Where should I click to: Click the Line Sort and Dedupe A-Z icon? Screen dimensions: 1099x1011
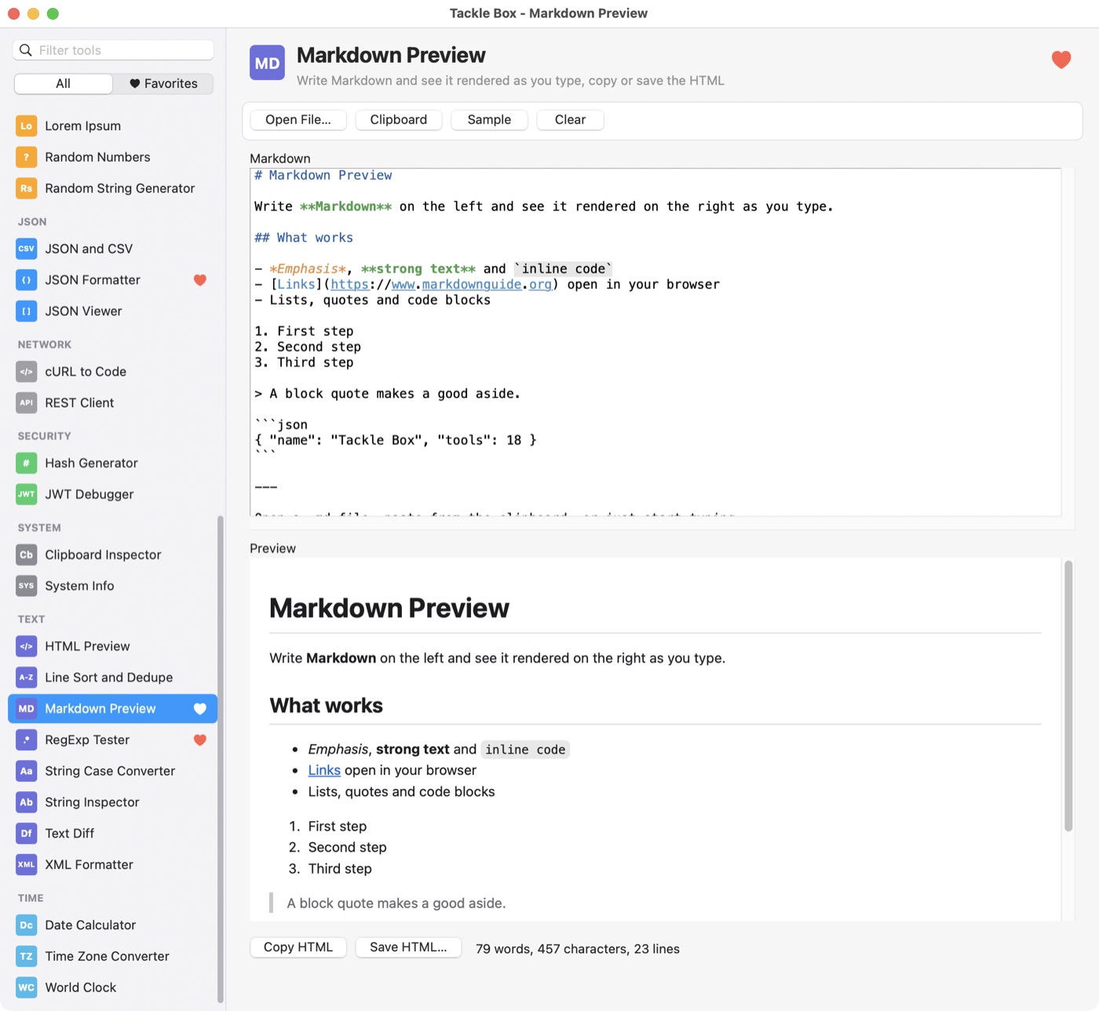click(x=26, y=677)
